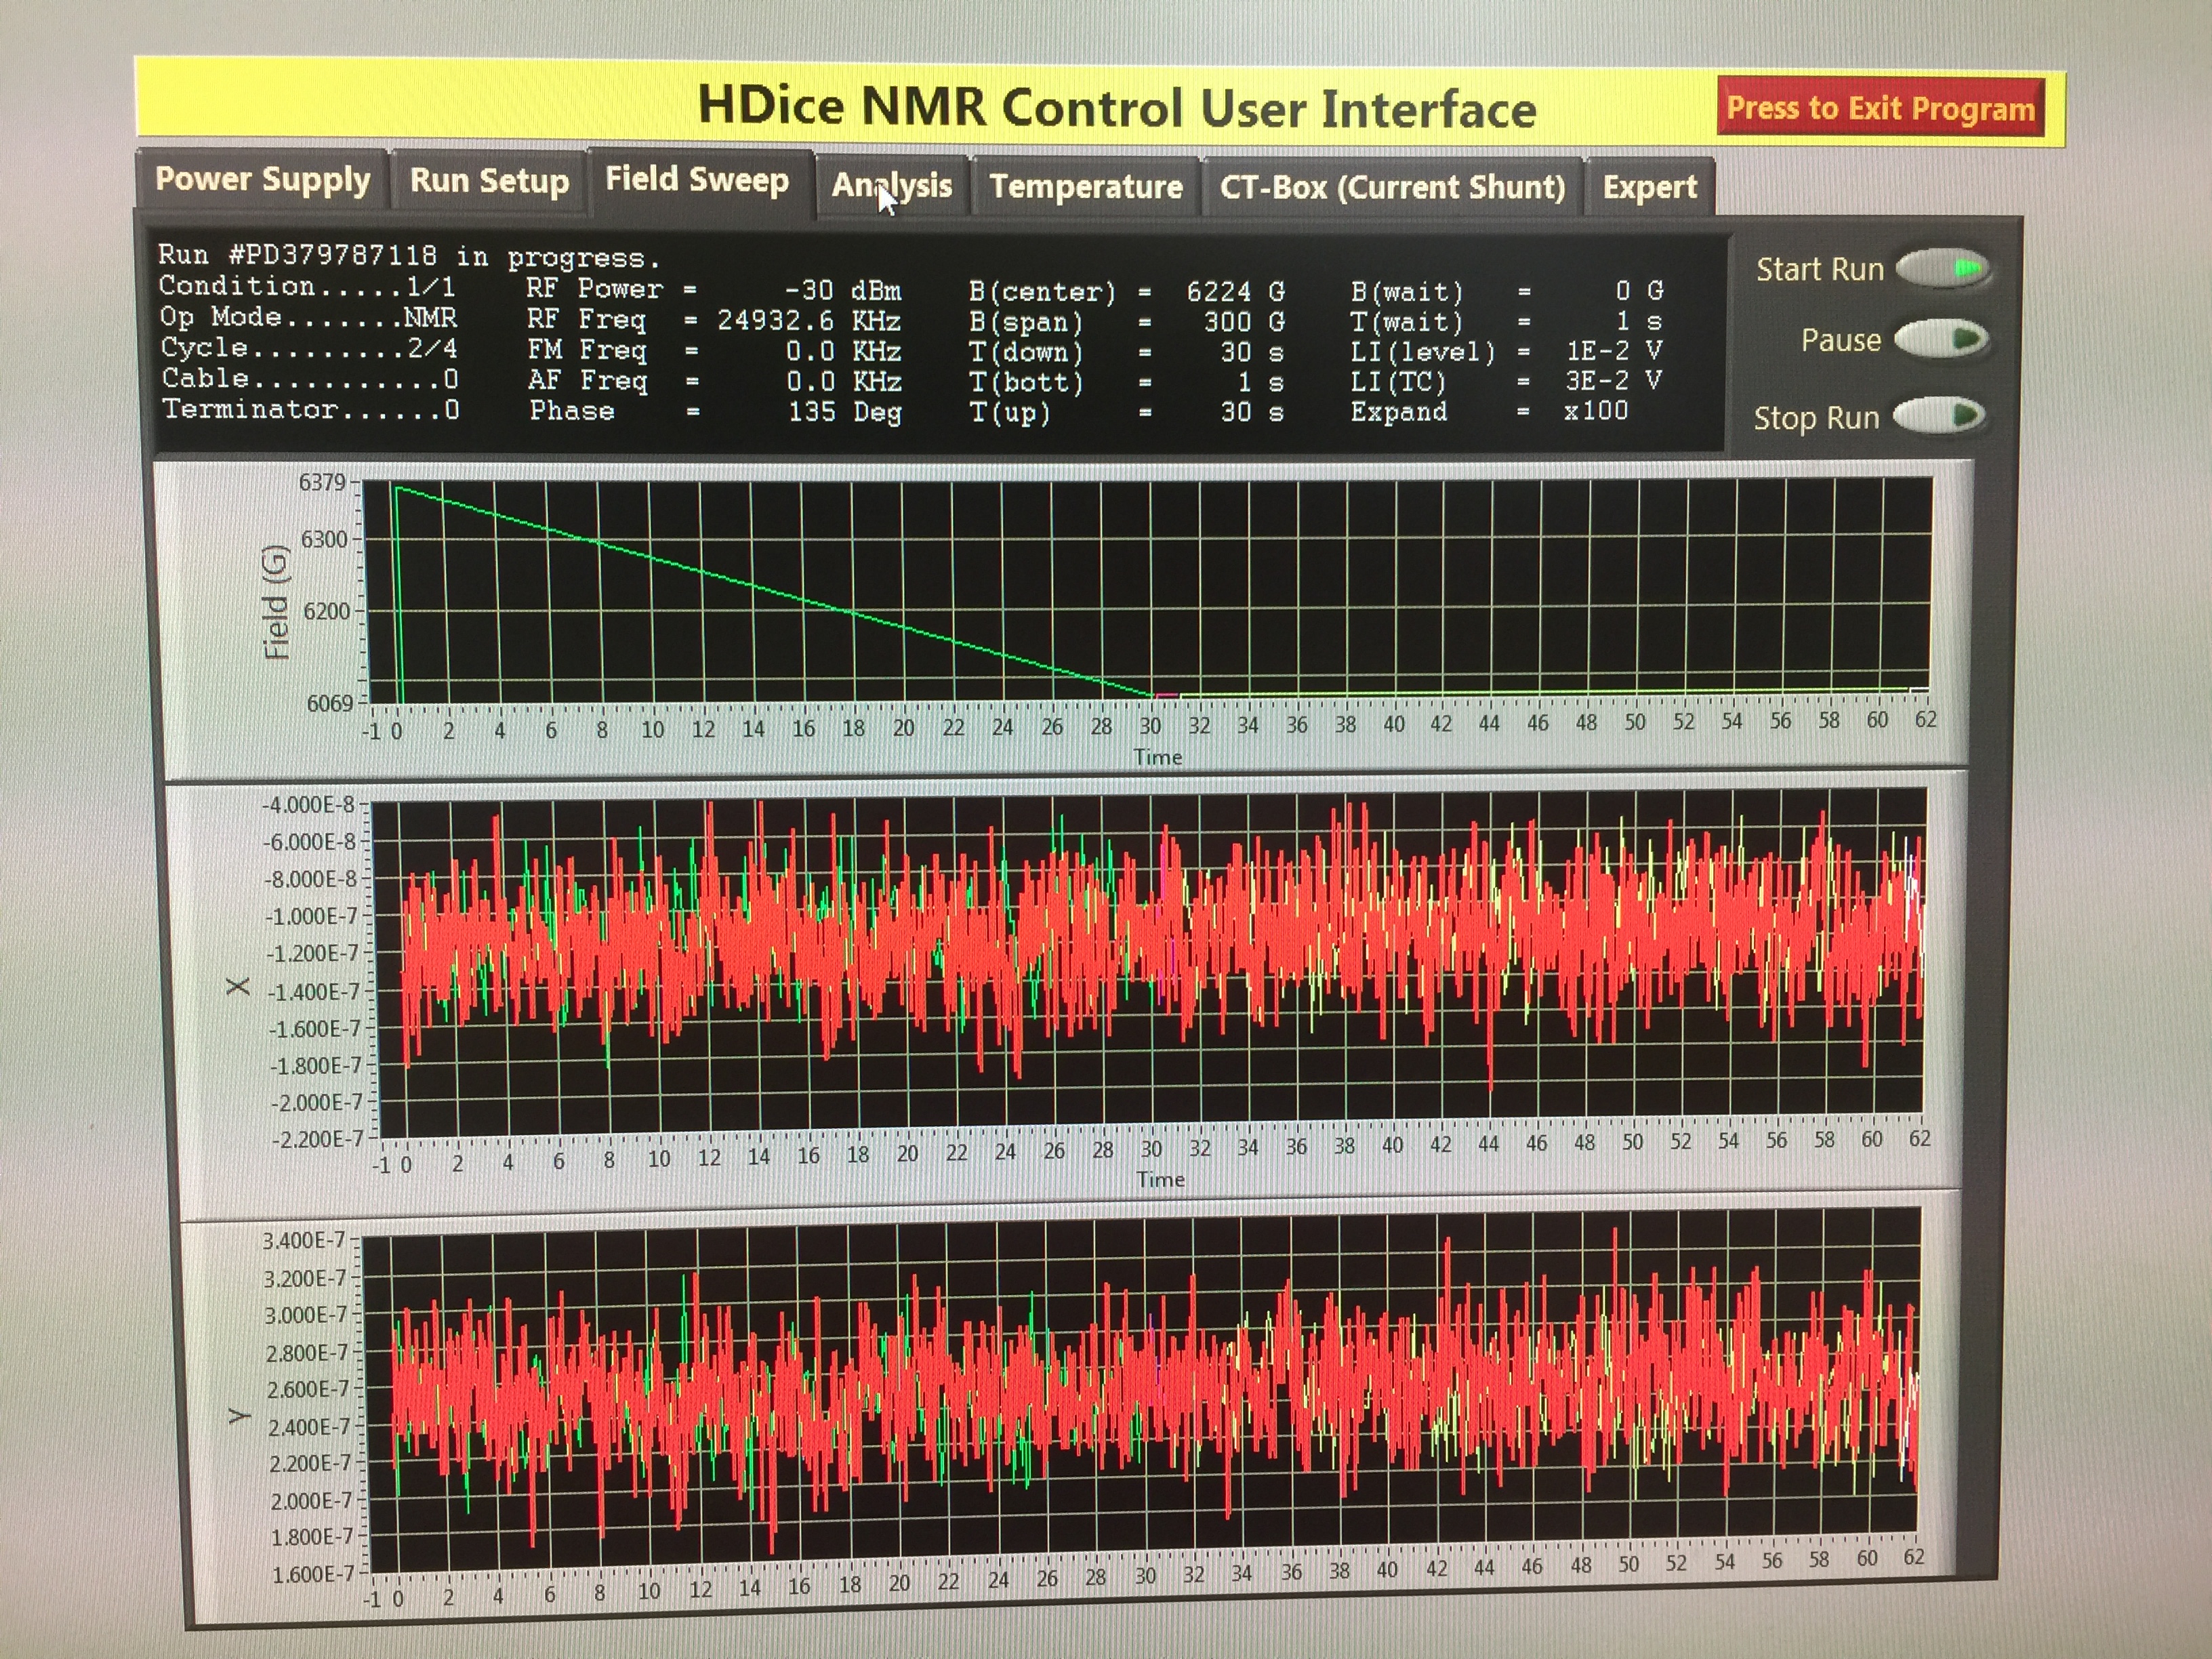This screenshot has width=2212, height=1659.
Task: Switch to the Run Setup tab
Action: click(x=489, y=181)
